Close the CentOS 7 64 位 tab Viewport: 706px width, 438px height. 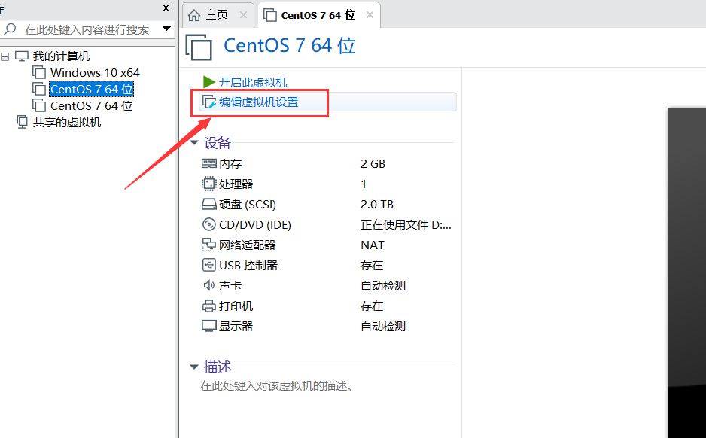(x=370, y=15)
